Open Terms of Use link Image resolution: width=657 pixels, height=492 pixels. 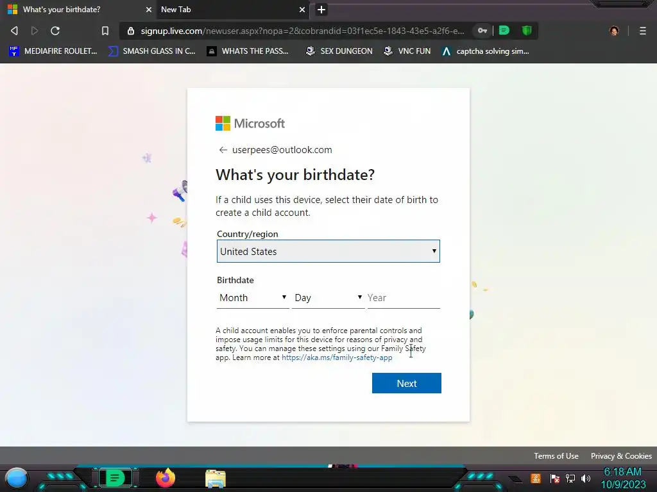556,456
